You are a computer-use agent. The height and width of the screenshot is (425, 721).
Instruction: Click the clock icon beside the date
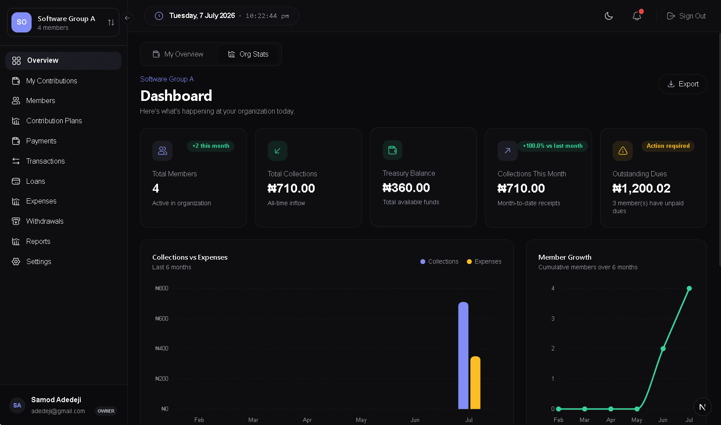pos(159,16)
